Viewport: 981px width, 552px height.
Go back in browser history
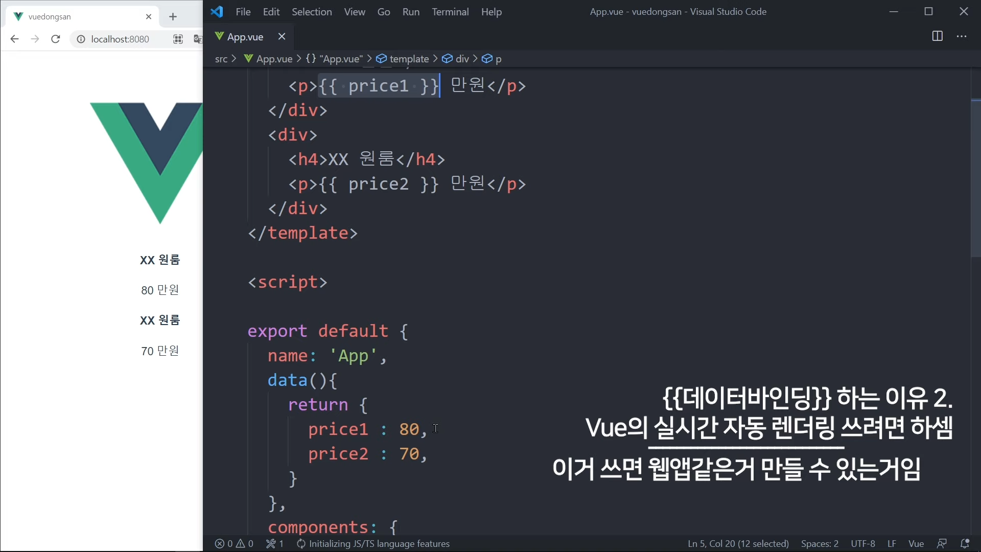coord(14,39)
